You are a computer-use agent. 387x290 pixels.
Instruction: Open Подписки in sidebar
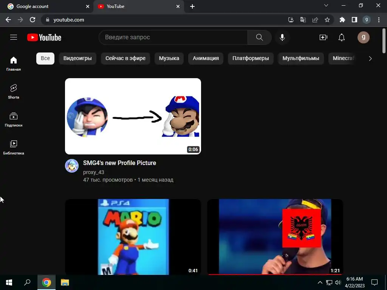[x=14, y=120]
